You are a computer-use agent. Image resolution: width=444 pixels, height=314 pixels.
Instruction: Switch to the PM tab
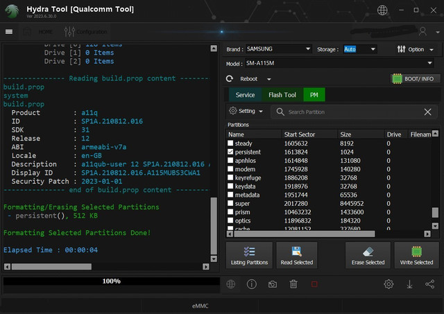(x=314, y=95)
